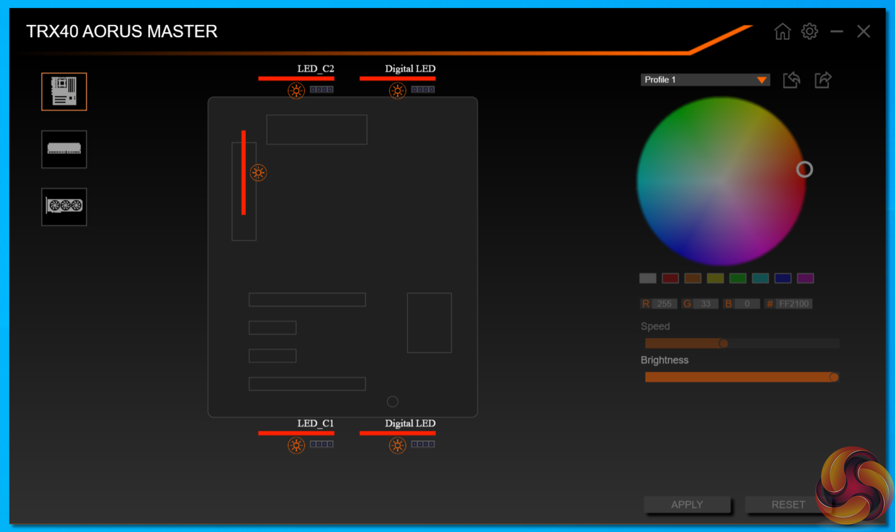895x532 pixels.
Task: Select the teal color swatch
Action: 760,278
